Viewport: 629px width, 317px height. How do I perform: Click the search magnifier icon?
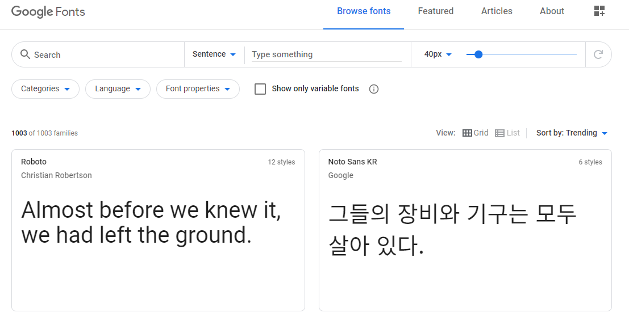tap(25, 54)
